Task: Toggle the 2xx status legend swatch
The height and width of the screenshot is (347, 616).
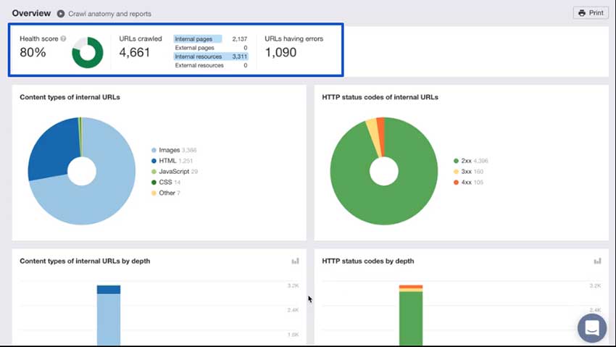Action: [x=456, y=161]
